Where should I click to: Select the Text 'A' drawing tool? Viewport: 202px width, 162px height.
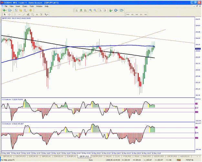pos(37,15)
